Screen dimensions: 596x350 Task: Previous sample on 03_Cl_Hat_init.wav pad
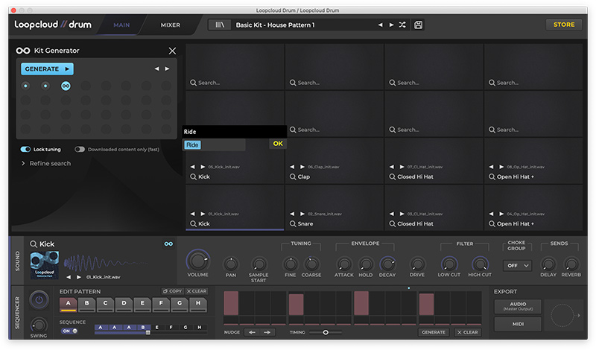pos(392,214)
